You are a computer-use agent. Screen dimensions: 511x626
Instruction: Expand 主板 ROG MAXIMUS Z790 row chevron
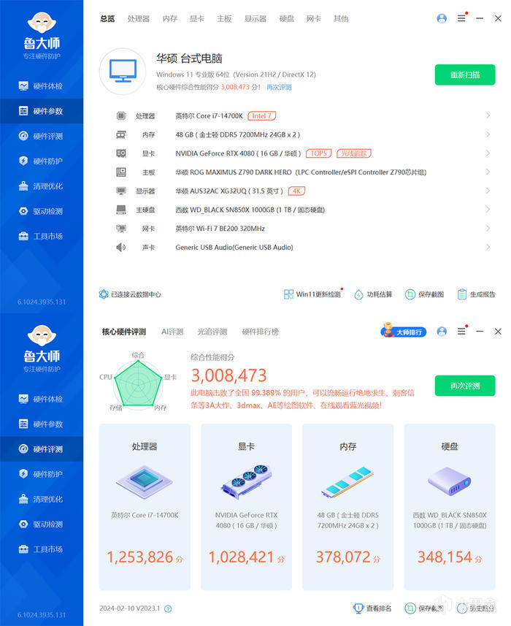pyautogui.click(x=488, y=172)
